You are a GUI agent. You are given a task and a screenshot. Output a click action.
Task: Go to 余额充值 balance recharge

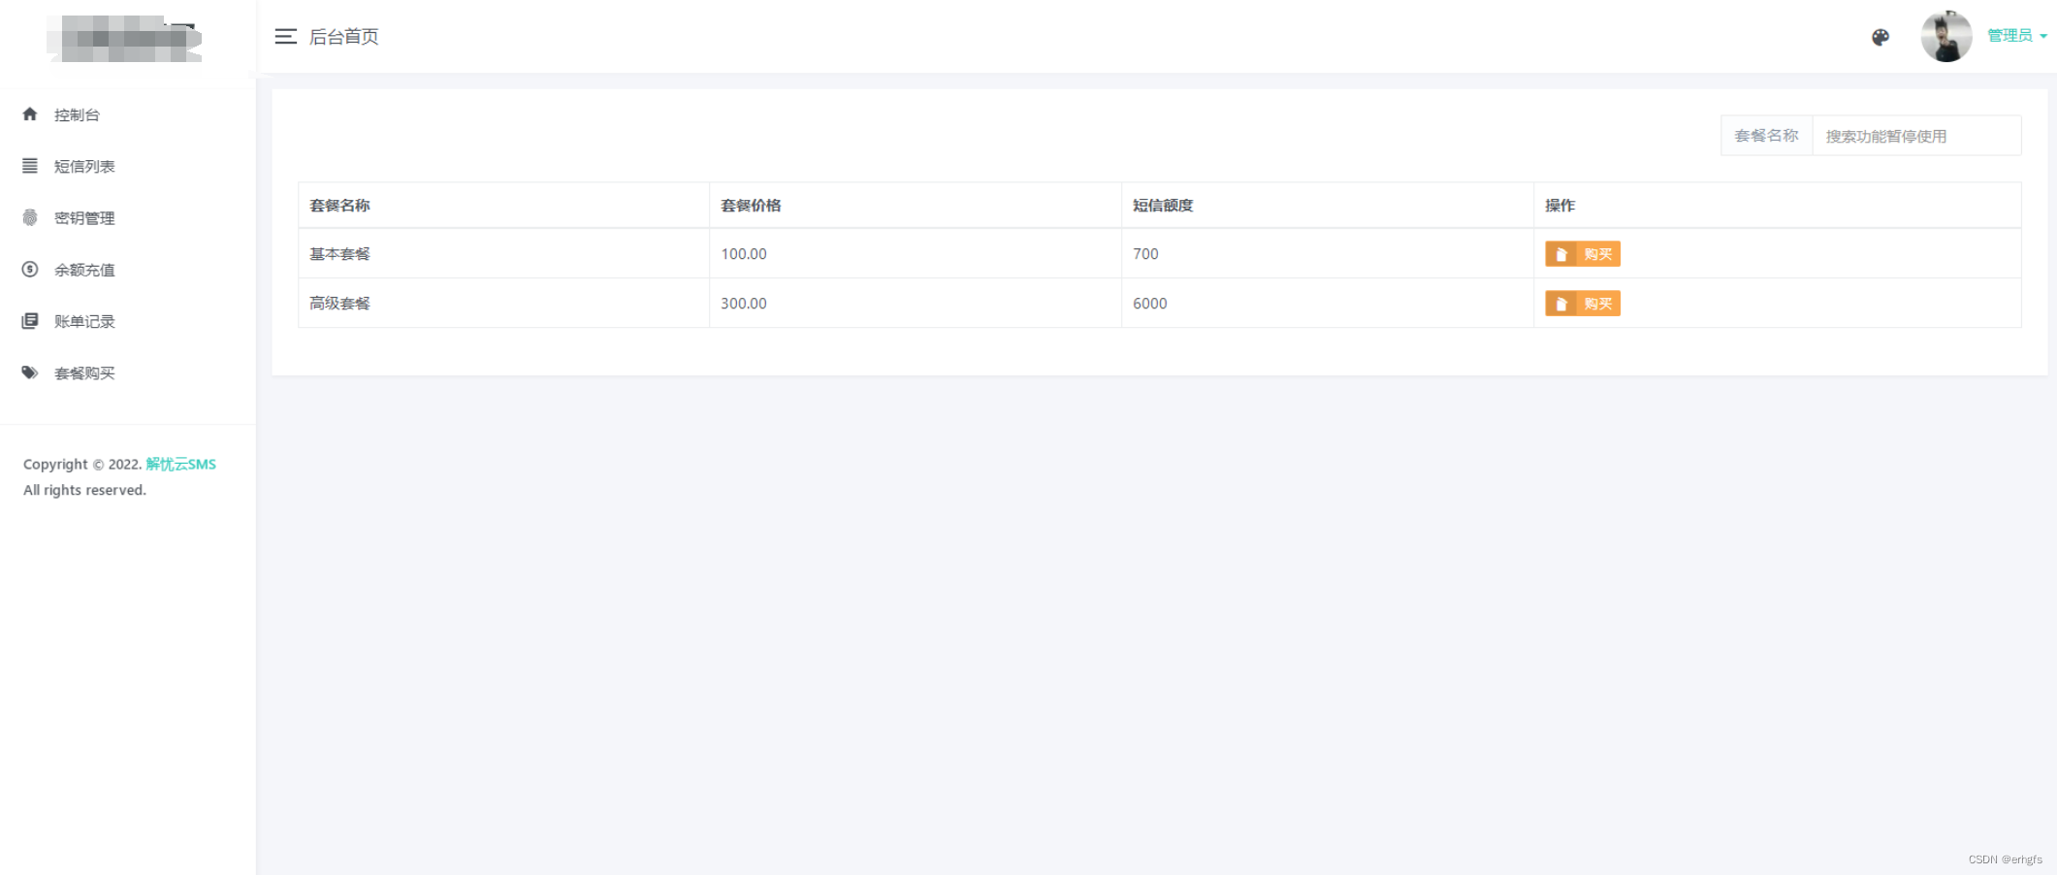[x=84, y=270]
